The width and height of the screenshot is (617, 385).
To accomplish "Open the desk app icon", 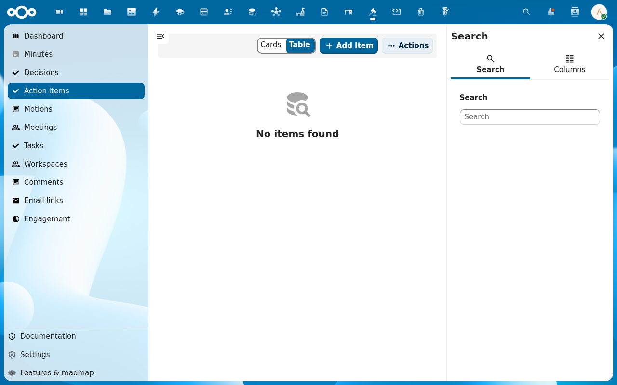I will pos(349,12).
